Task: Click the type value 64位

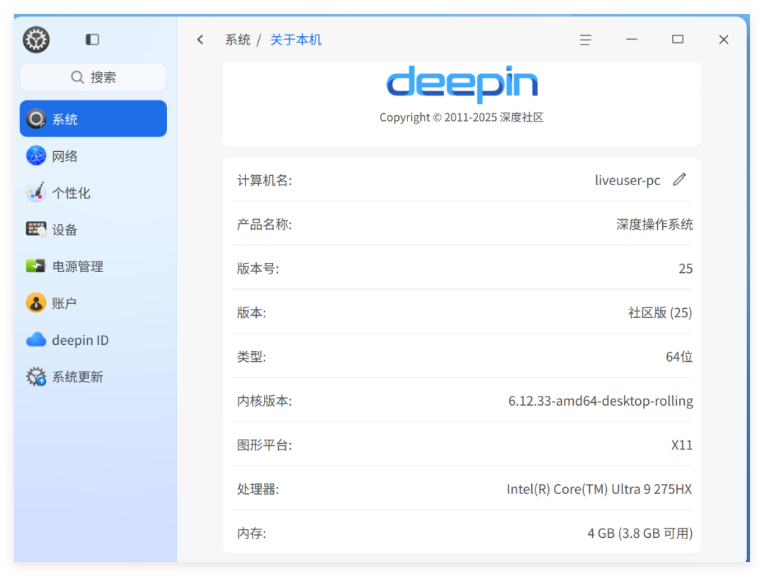Action: click(679, 356)
